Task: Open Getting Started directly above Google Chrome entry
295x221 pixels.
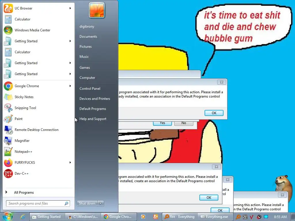Action: click(39, 74)
